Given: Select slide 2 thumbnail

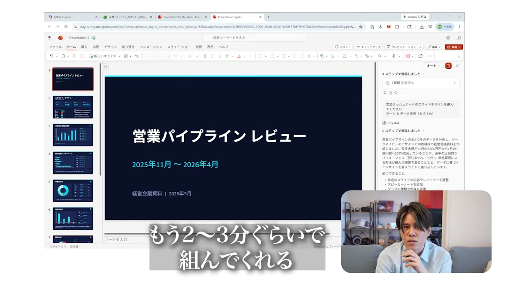Looking at the screenshot, I should click(x=73, y=107).
